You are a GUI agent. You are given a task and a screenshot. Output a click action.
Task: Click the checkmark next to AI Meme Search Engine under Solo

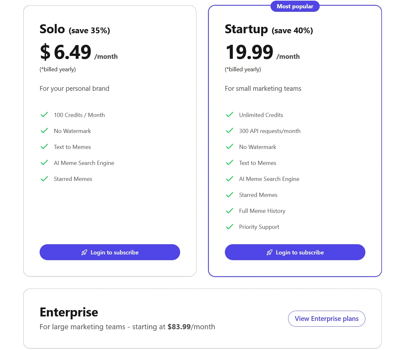coord(44,163)
